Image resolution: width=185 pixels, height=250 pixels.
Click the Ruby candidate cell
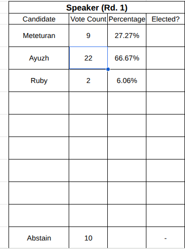click(39, 80)
